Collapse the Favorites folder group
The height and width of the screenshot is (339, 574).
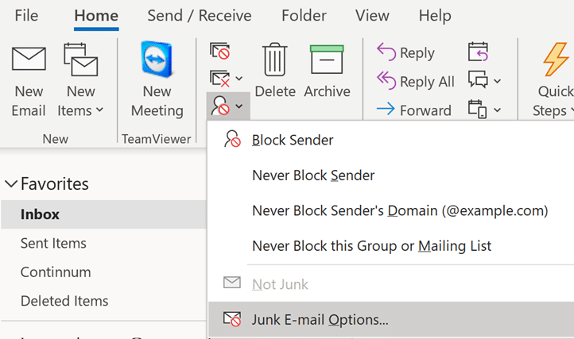(11, 184)
